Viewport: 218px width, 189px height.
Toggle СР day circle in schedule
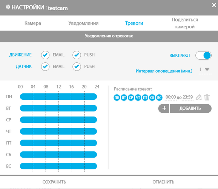[131, 98]
